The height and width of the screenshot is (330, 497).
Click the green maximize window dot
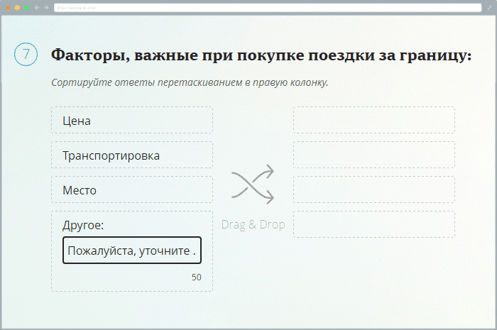click(26, 7)
